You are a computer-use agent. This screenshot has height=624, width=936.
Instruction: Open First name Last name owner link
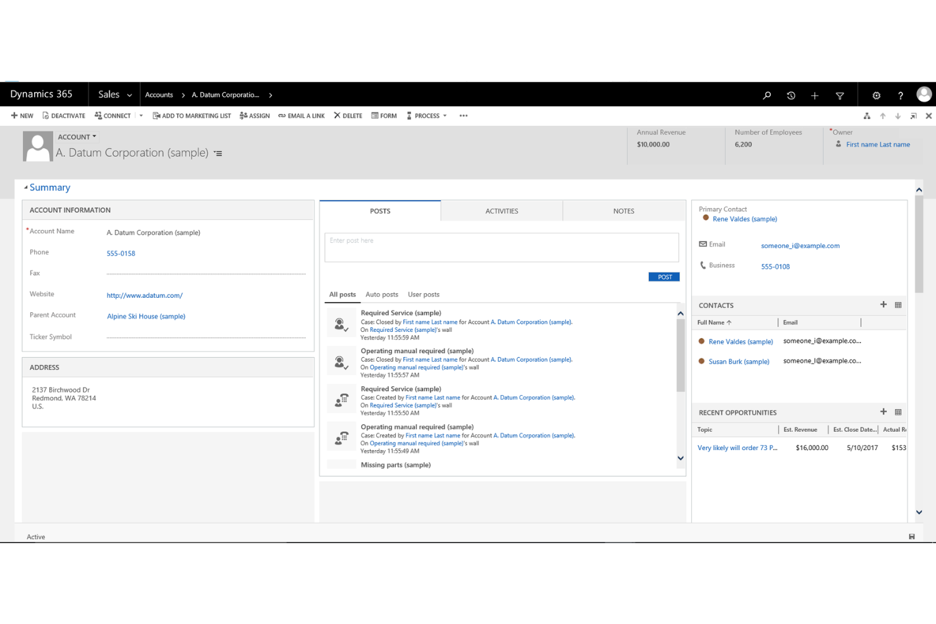click(878, 145)
